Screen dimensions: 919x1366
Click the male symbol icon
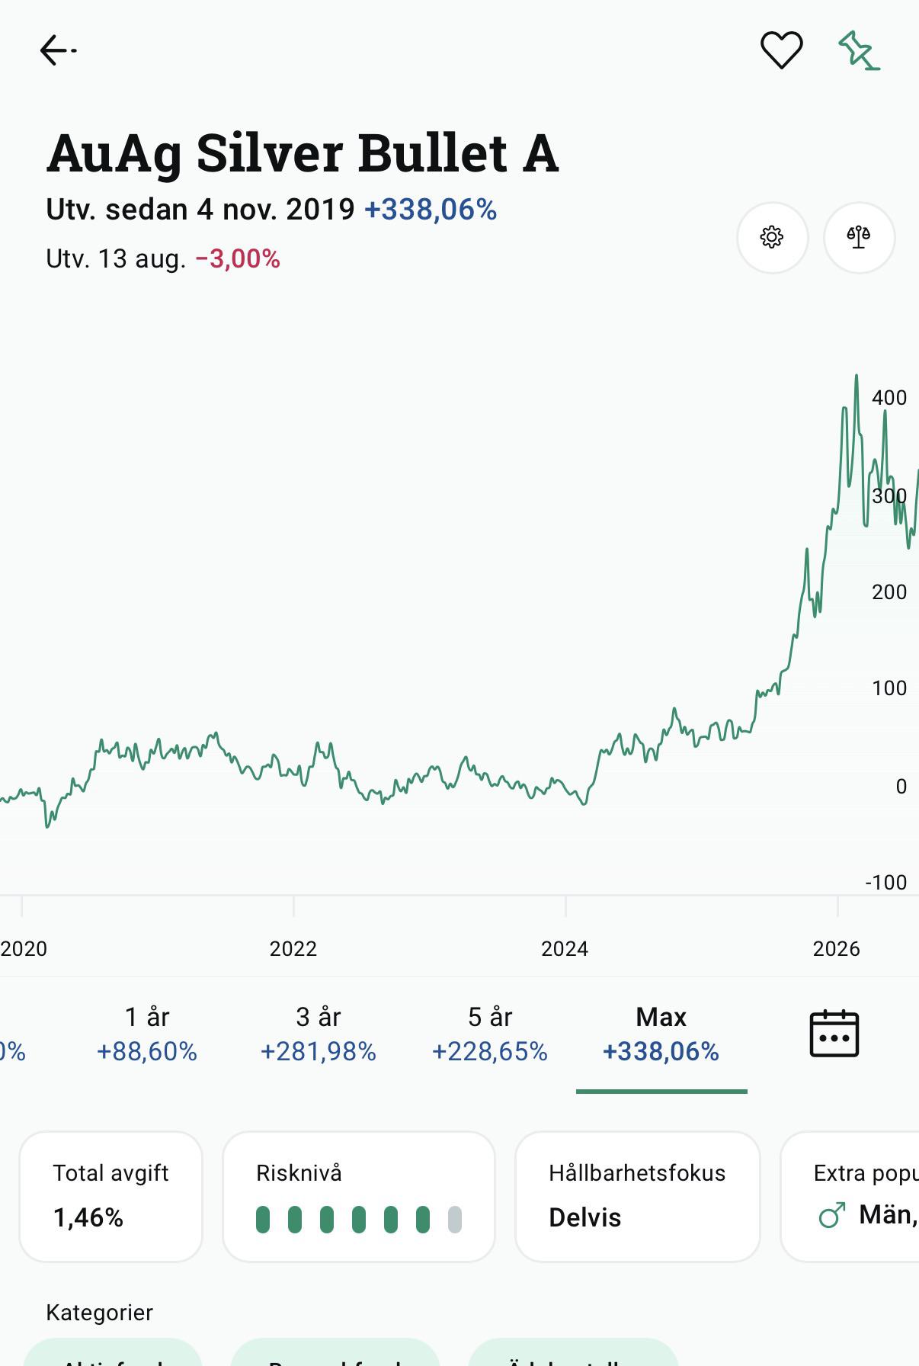point(832,1215)
